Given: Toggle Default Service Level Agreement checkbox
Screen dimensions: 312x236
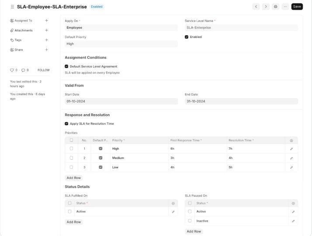Looking at the screenshot, I should tap(66, 66).
